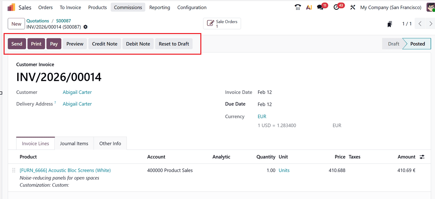Open the Sales apps grid icon
Screen dimensions: 435x199
click(x=11, y=7)
